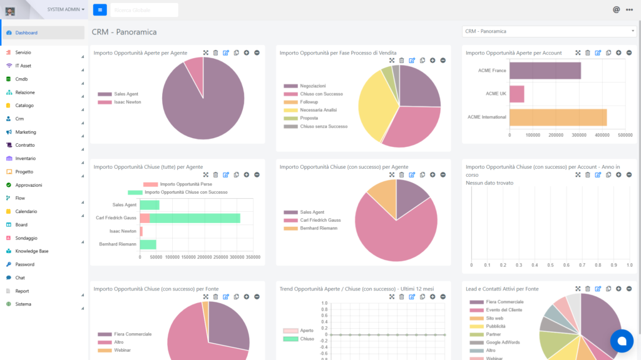Screen dimensions: 641x360
Task: Delete the Importo Opportunità Aperte per Account widget
Action: pyautogui.click(x=588, y=52)
